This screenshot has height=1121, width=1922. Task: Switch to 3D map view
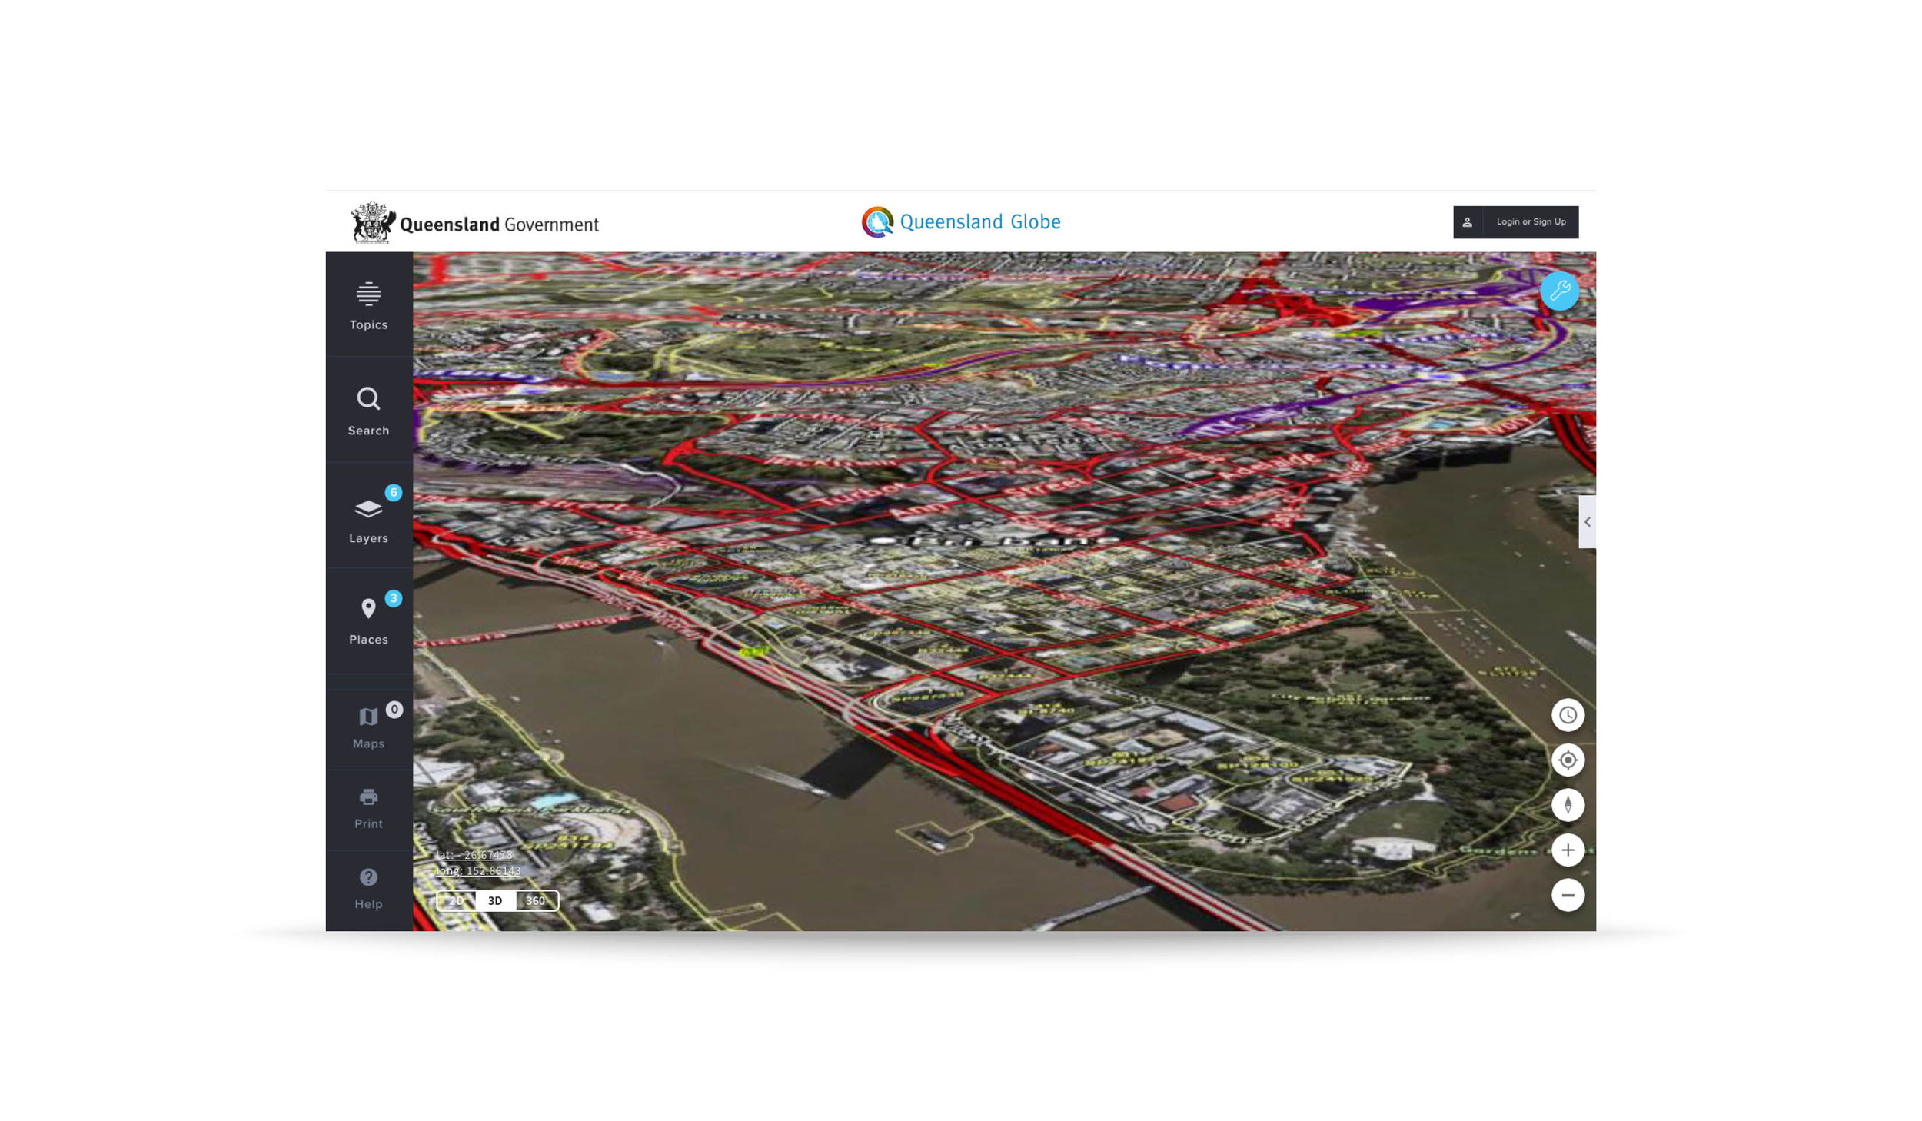(x=495, y=898)
